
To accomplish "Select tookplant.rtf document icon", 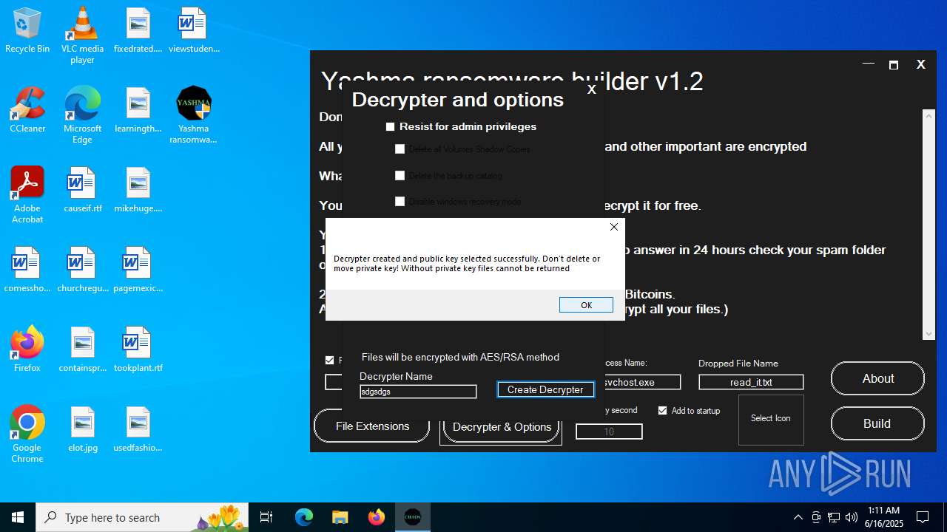I will pyautogui.click(x=138, y=349).
